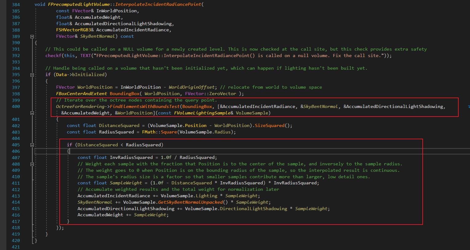Click 'InterpolateIncidentRadiancePoint' in the function signature
The width and height of the screenshot is (470, 250).
pyautogui.click(x=158, y=4)
